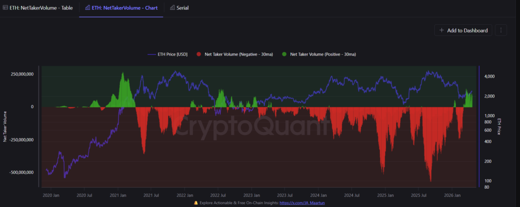Screen dimensions: 520x207
Task: Switch to the ETH: NetTakerVolume - Table tab
Action: click(39, 8)
